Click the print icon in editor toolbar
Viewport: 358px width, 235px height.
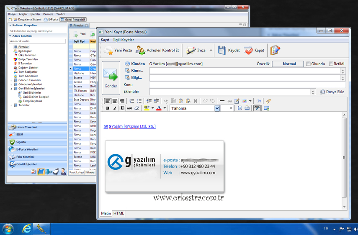point(247,108)
